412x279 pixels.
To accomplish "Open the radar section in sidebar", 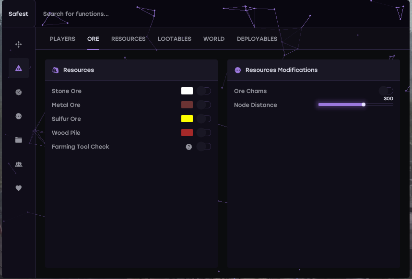I will tap(19, 93).
